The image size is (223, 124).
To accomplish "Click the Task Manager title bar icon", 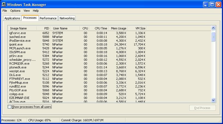I will [4, 4].
